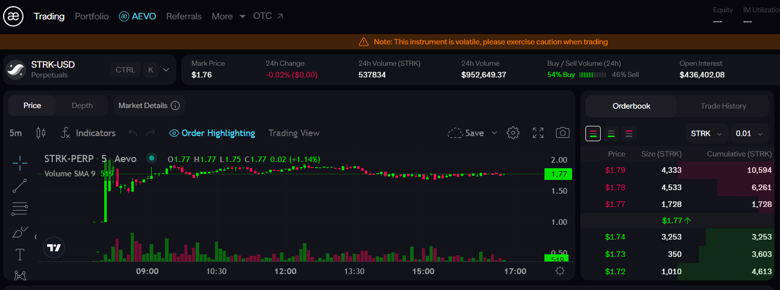
Task: Toggle fullscreen chart mode
Action: (x=538, y=133)
